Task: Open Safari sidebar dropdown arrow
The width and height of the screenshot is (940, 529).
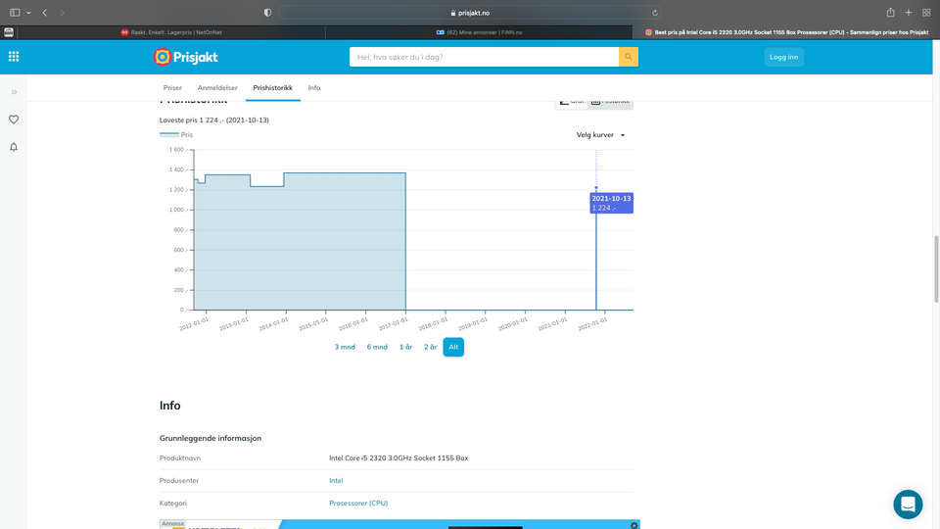Action: tap(28, 12)
